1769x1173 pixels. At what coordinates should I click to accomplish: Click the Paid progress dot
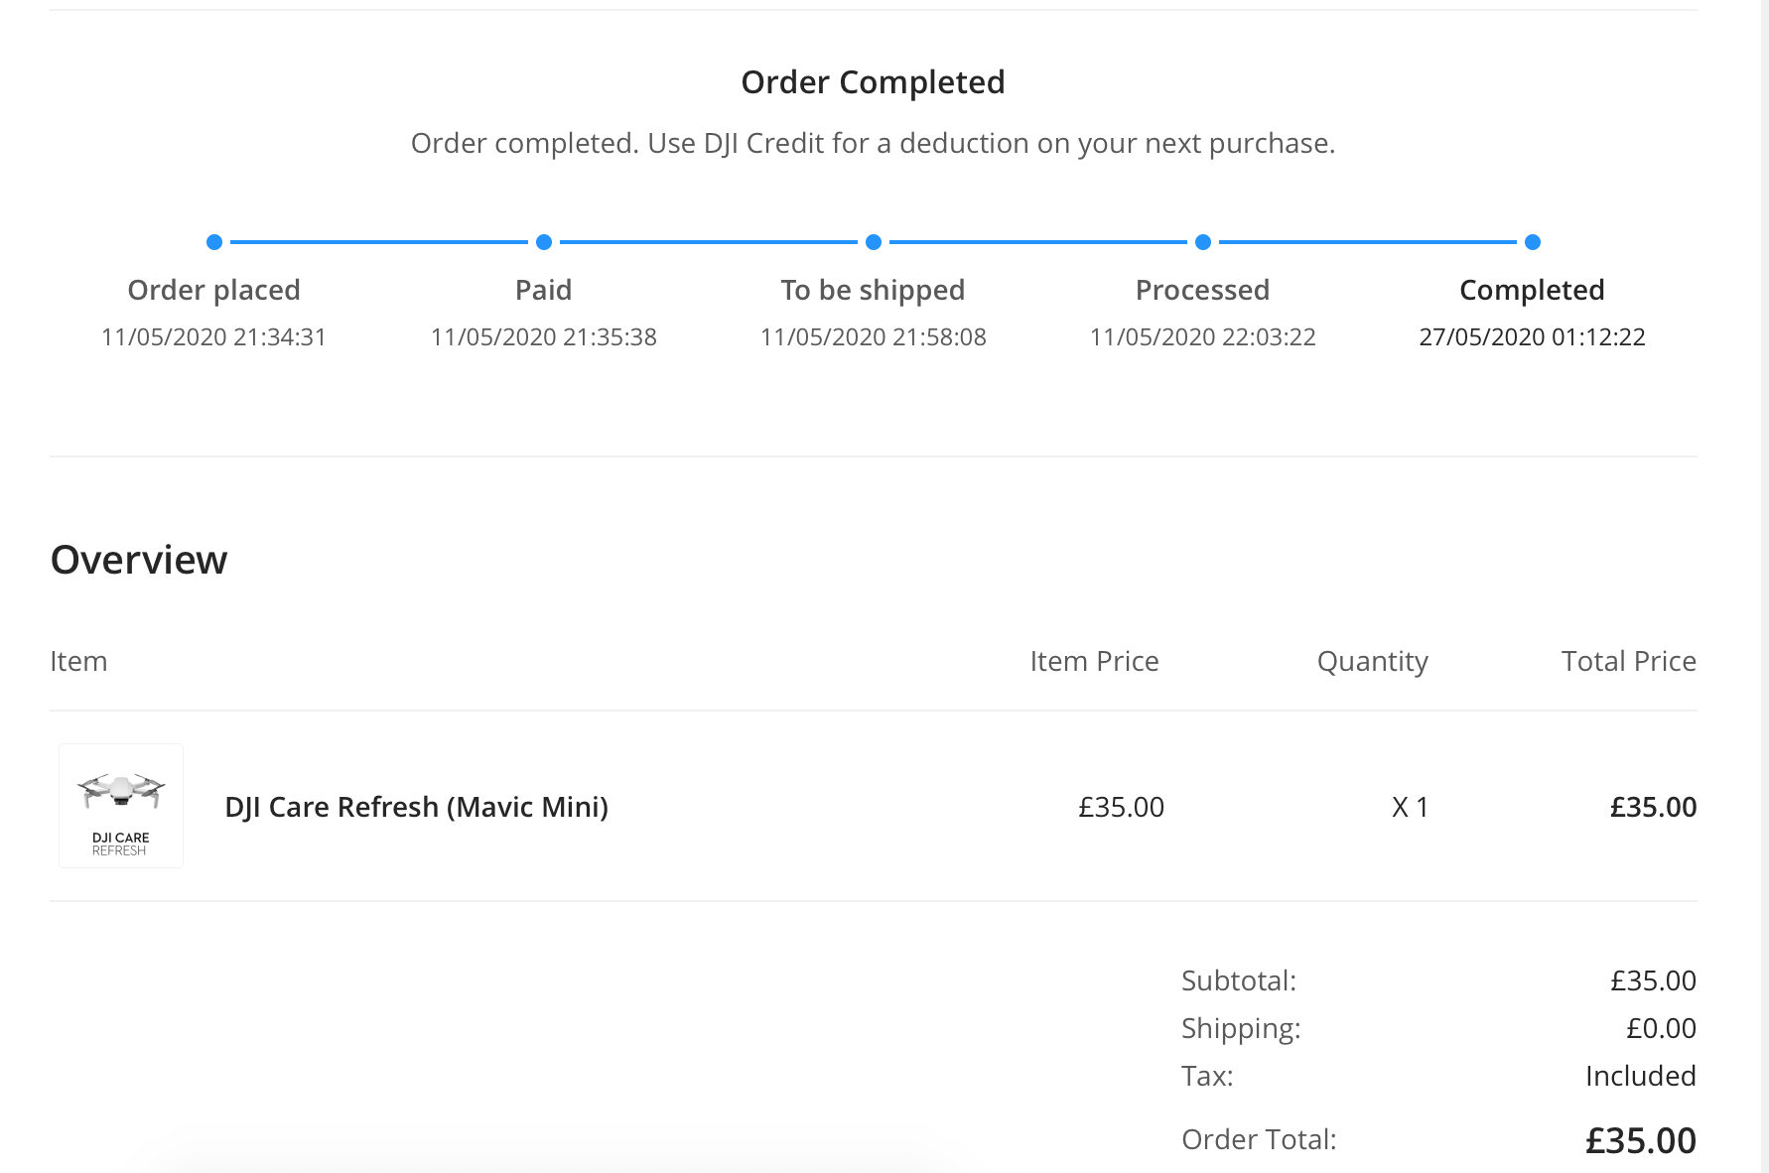[544, 242]
